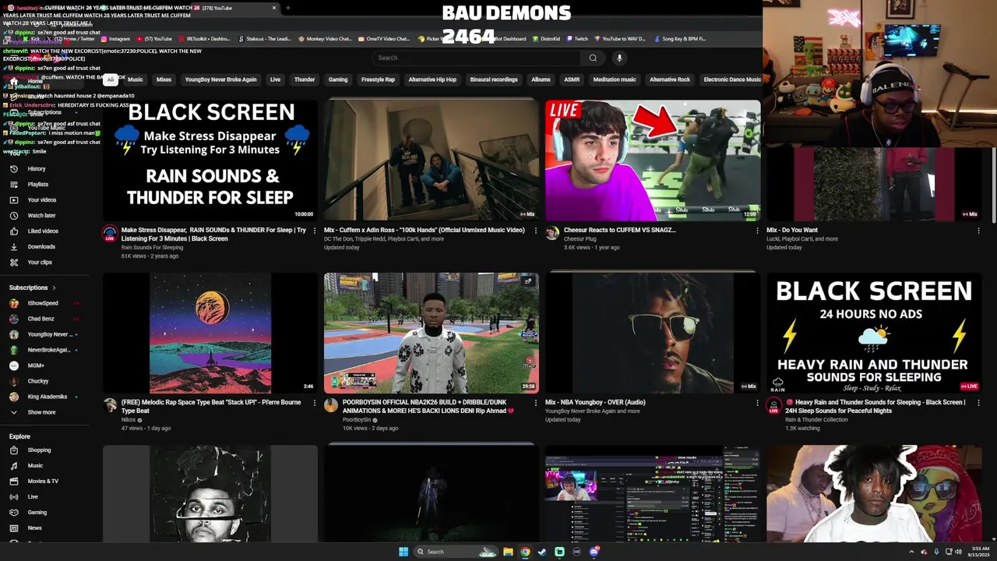Open options menu for Make Stress Disappear video
This screenshot has height=561, width=997.
pos(315,231)
